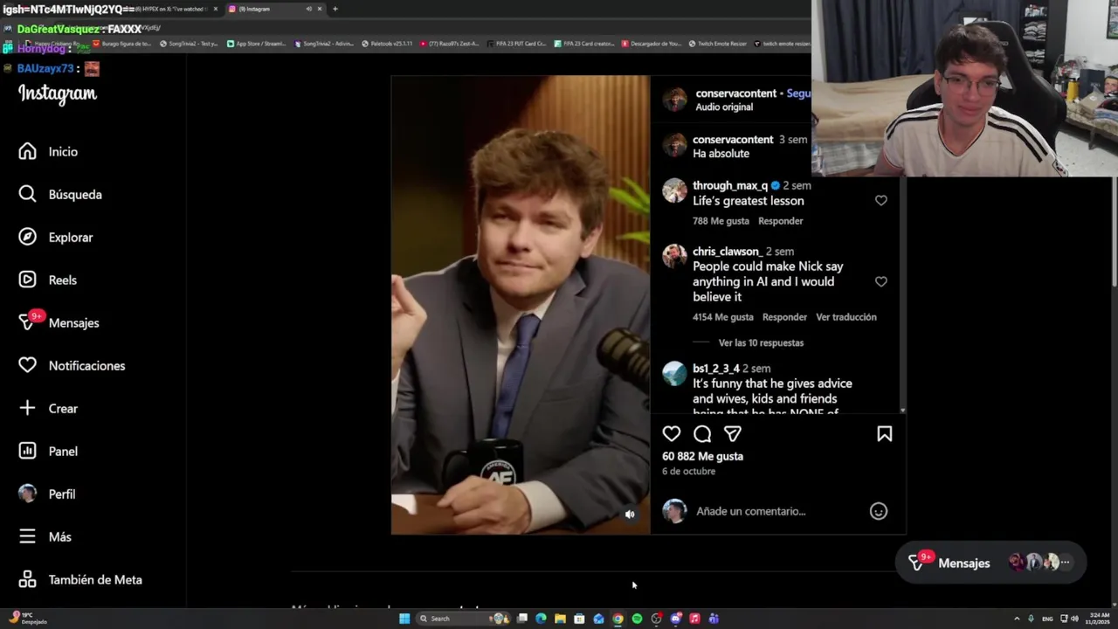This screenshot has height=629, width=1118.
Task: Click chris_clawson_ avatar thumbnail
Action: (674, 256)
